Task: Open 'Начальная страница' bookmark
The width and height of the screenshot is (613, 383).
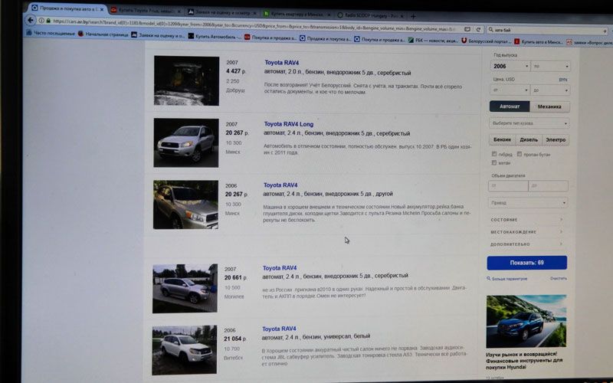Action: pyautogui.click(x=103, y=34)
